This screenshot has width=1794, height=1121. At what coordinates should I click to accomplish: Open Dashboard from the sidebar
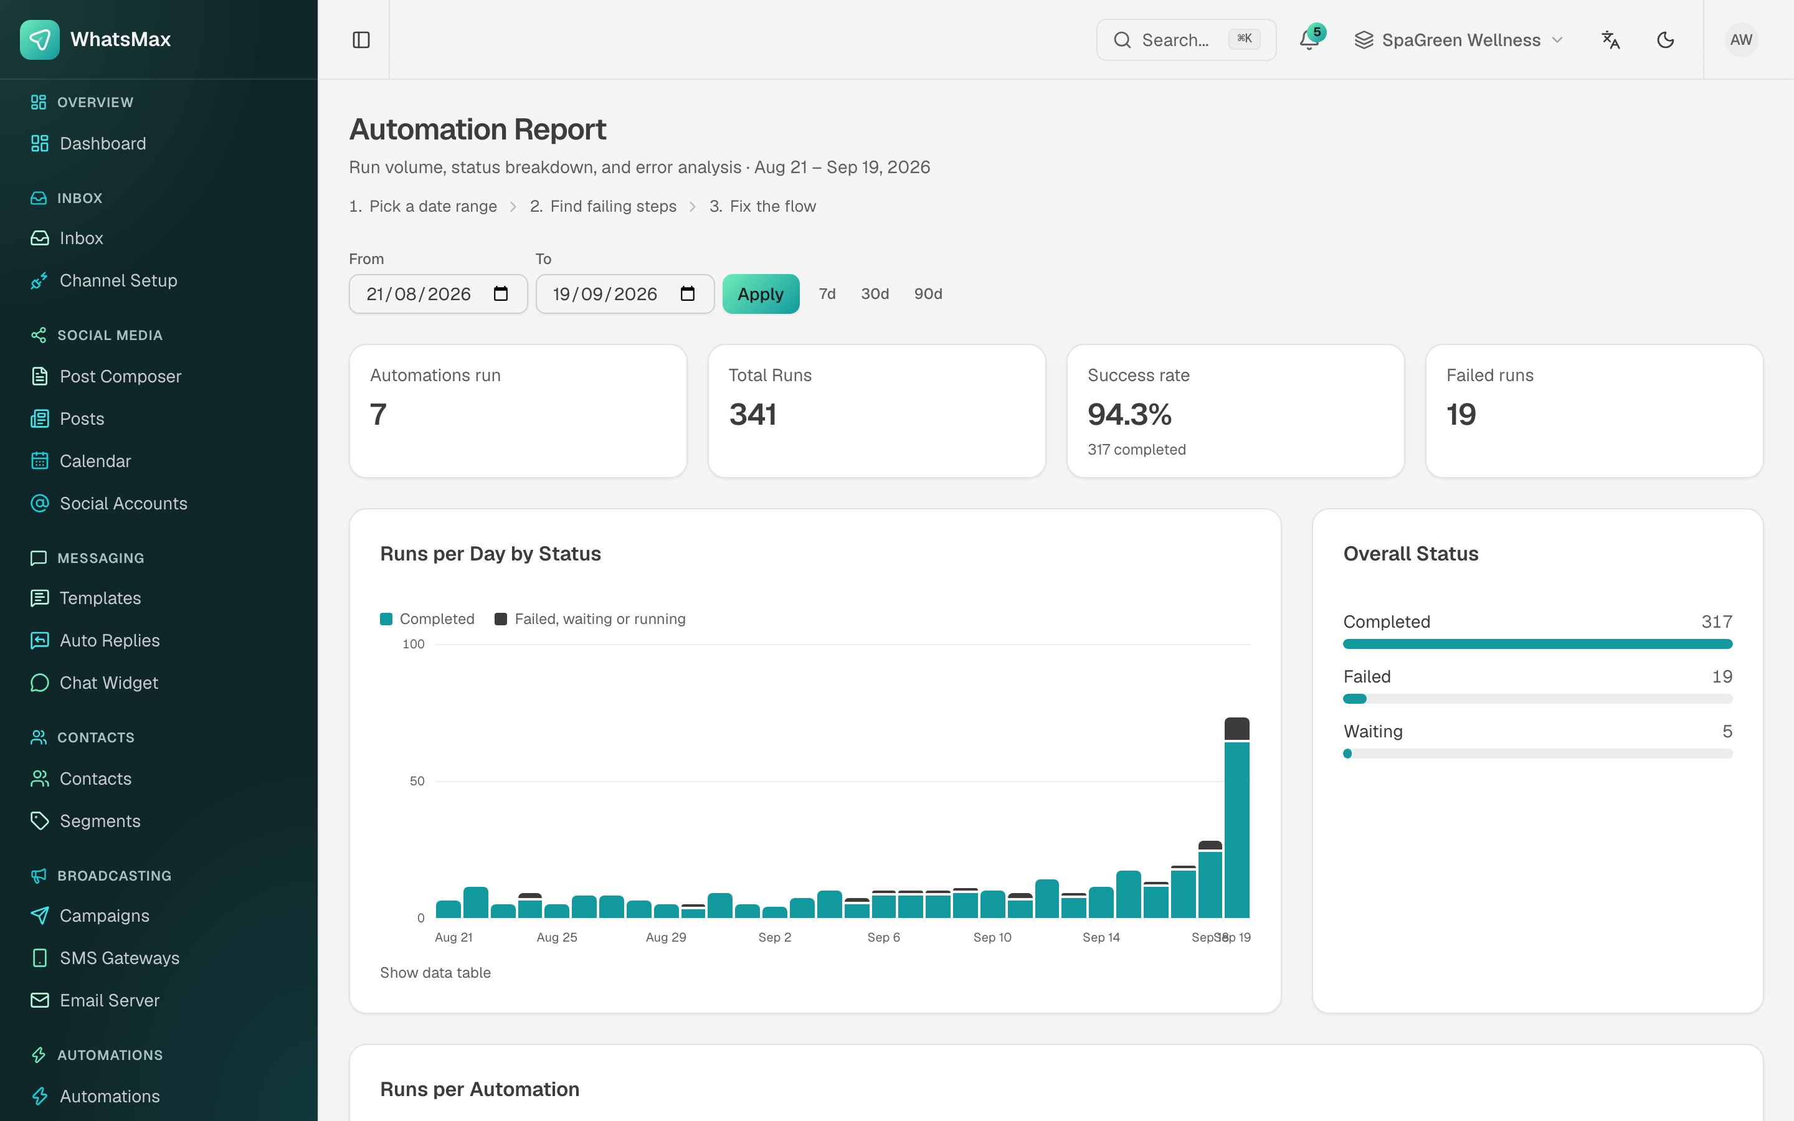(x=102, y=143)
